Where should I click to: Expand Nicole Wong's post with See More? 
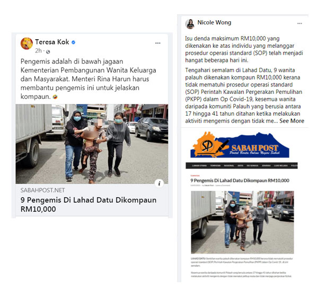pos(291,121)
